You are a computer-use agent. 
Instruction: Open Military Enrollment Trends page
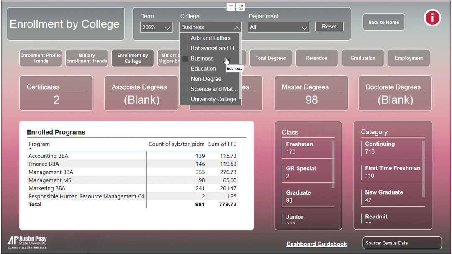(86, 58)
